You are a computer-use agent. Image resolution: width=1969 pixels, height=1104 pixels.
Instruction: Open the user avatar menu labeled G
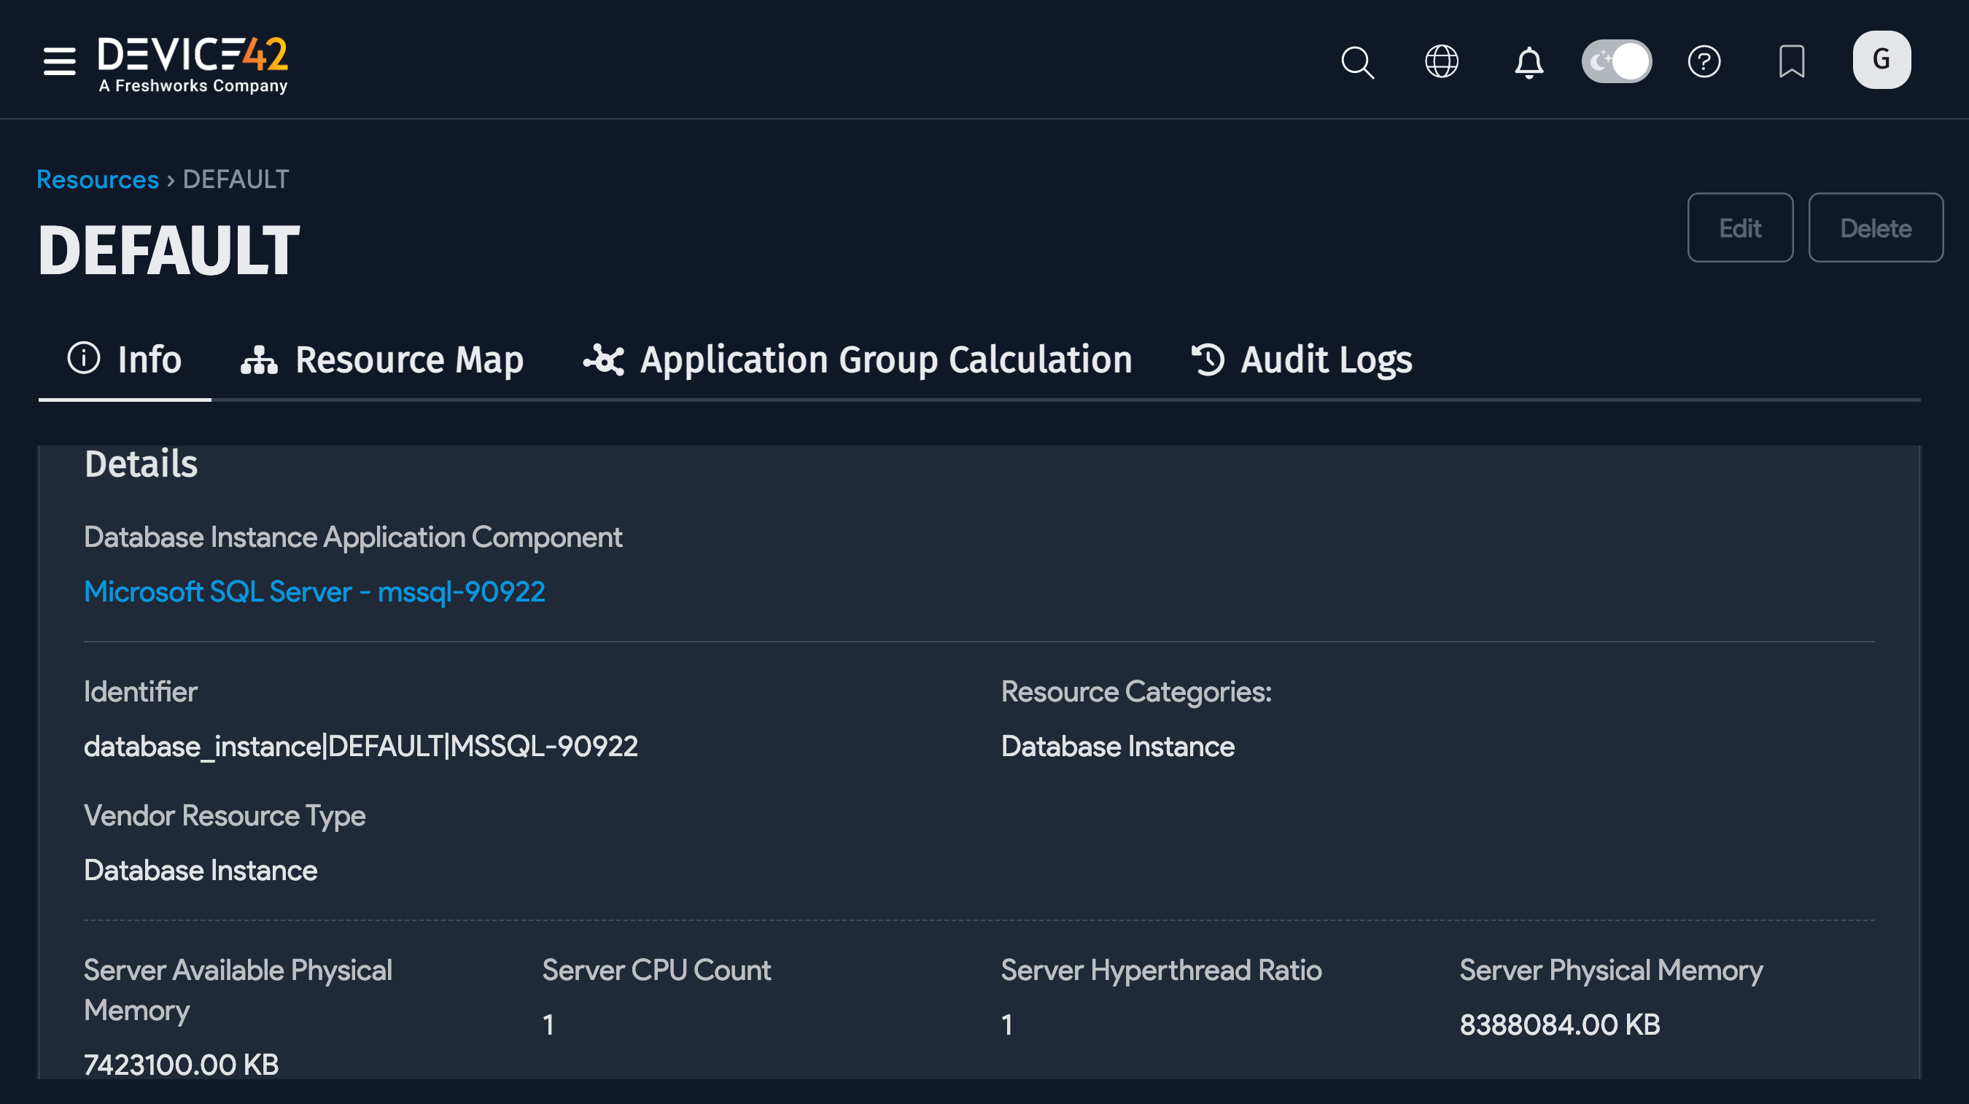click(1881, 60)
